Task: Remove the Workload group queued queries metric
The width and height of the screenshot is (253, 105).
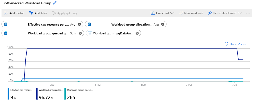Action: (80, 33)
